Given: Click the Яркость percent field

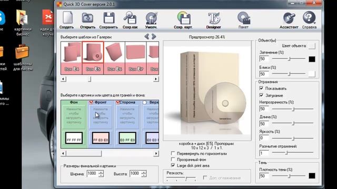Looking at the screenshot, I should click(x=264, y=138).
